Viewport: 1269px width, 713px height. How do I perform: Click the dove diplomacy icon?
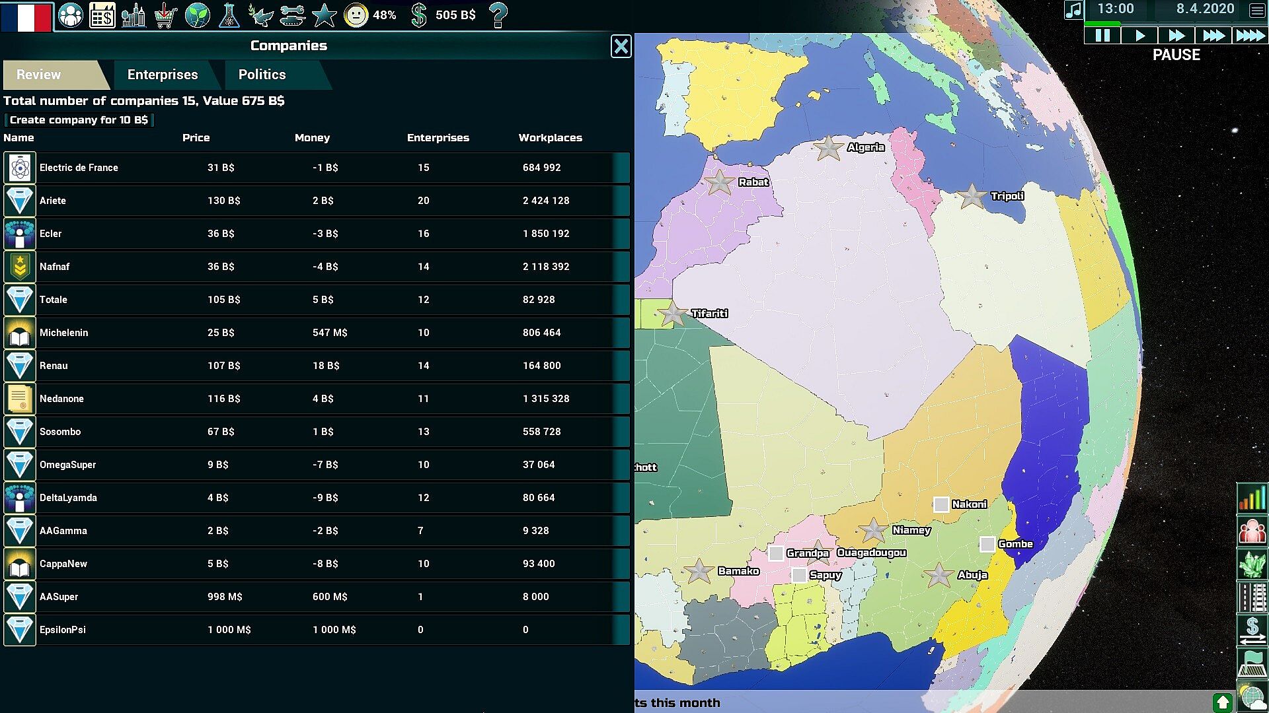[x=260, y=15]
